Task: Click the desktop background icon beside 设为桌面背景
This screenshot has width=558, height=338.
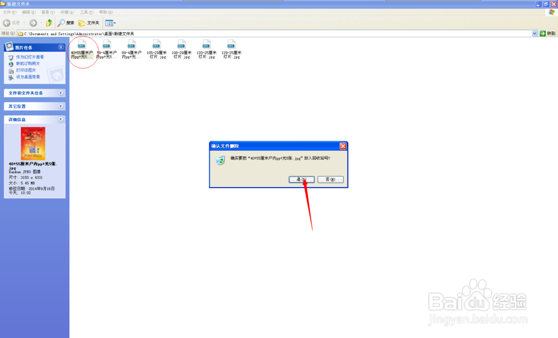Action: tap(11, 77)
